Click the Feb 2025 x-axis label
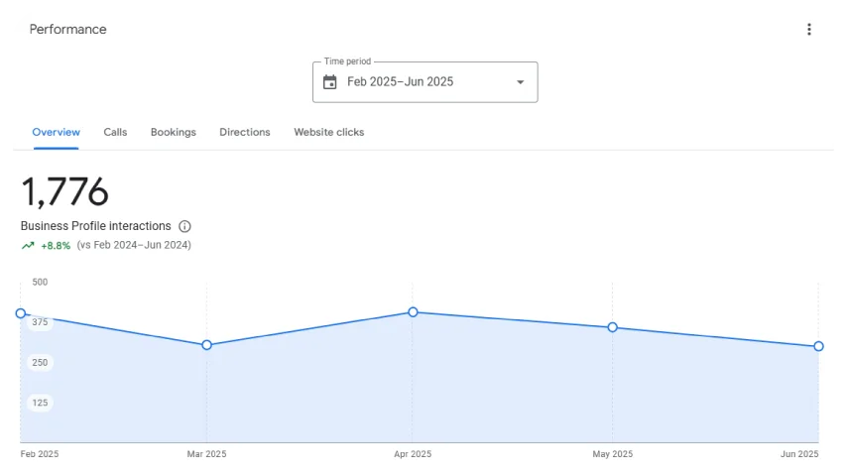Image resolution: width=847 pixels, height=476 pixels. tap(40, 454)
